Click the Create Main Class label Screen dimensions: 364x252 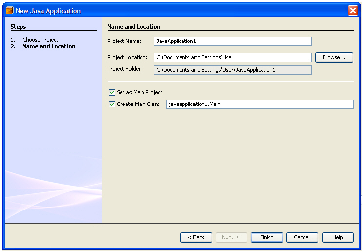pyautogui.click(x=138, y=105)
